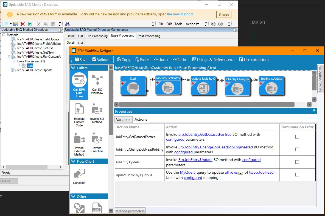Viewport: 325px width, 216px height.
Task: Click the Start node in the workflow
Action: pyautogui.click(x=133, y=85)
